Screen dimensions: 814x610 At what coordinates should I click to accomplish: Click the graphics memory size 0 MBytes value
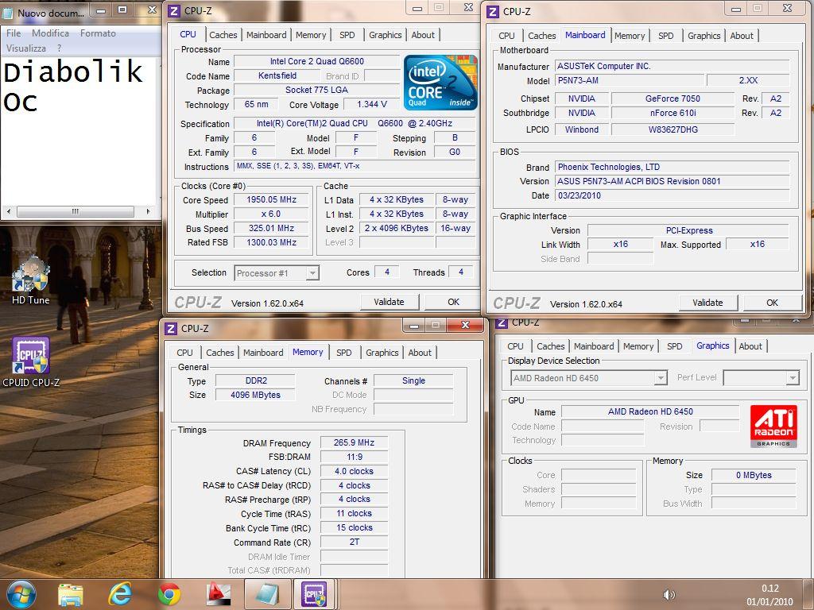click(x=754, y=475)
